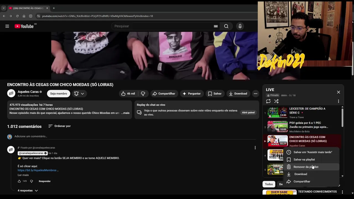Image resolution: width=354 pixels, height=199 pixels.
Task: Click the 1.012 comentários heading
Action: click(24, 127)
